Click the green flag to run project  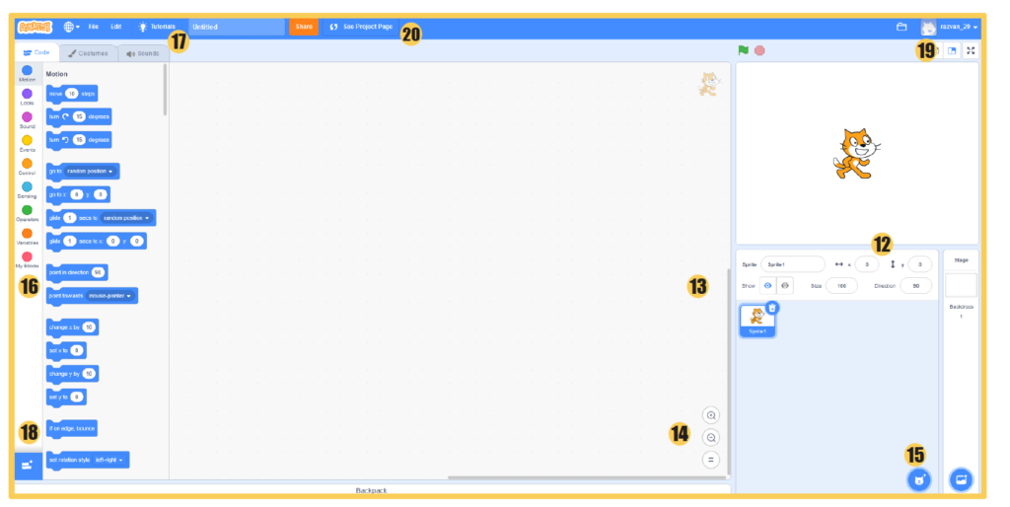click(744, 50)
